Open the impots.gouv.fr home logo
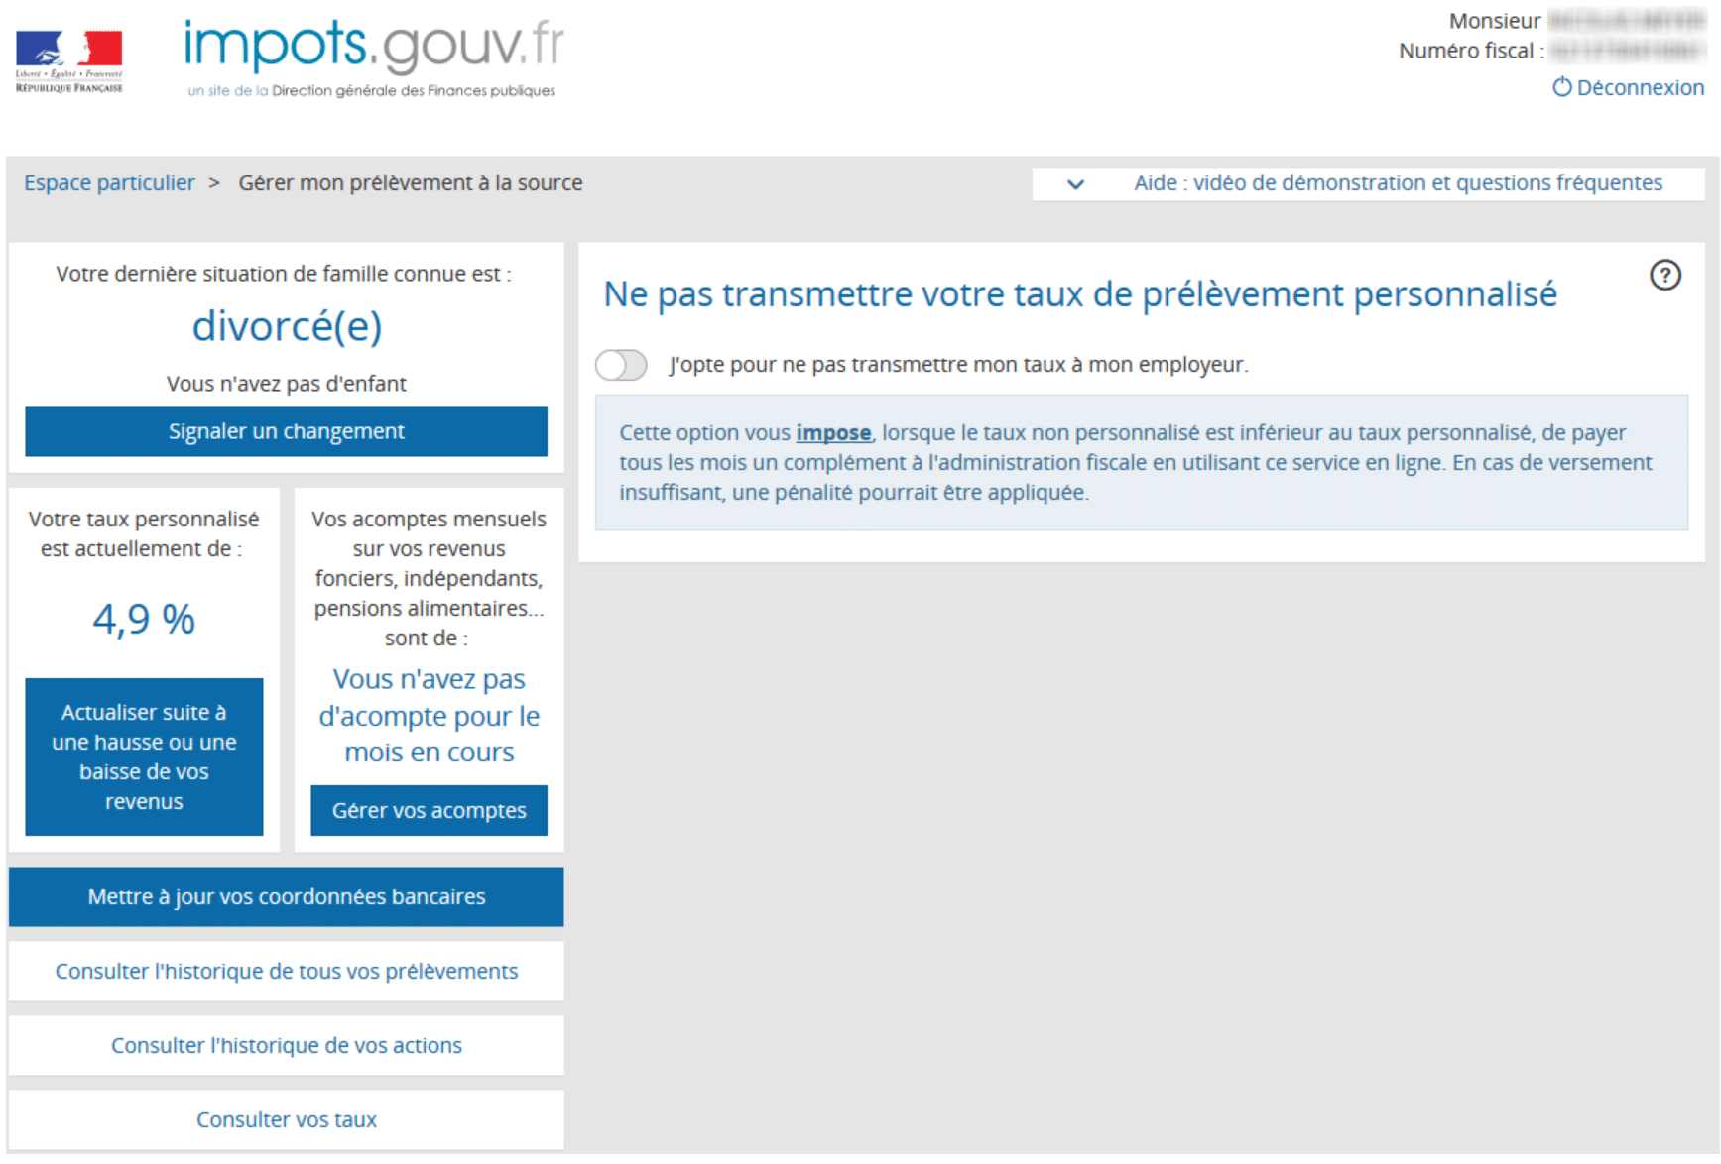 [x=374, y=58]
